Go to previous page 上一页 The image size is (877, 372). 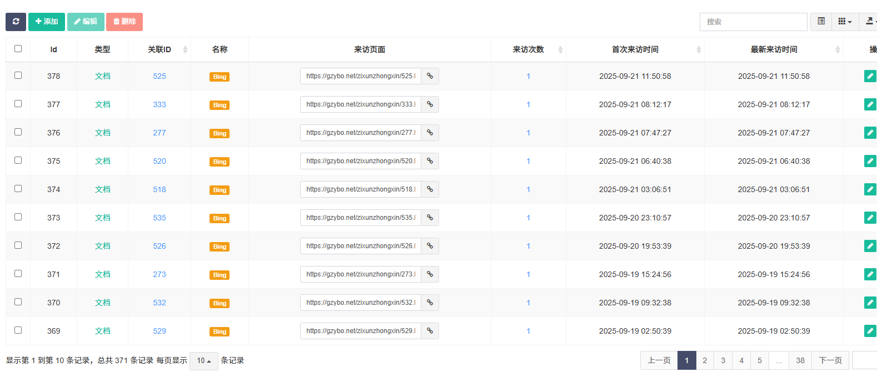click(x=659, y=361)
